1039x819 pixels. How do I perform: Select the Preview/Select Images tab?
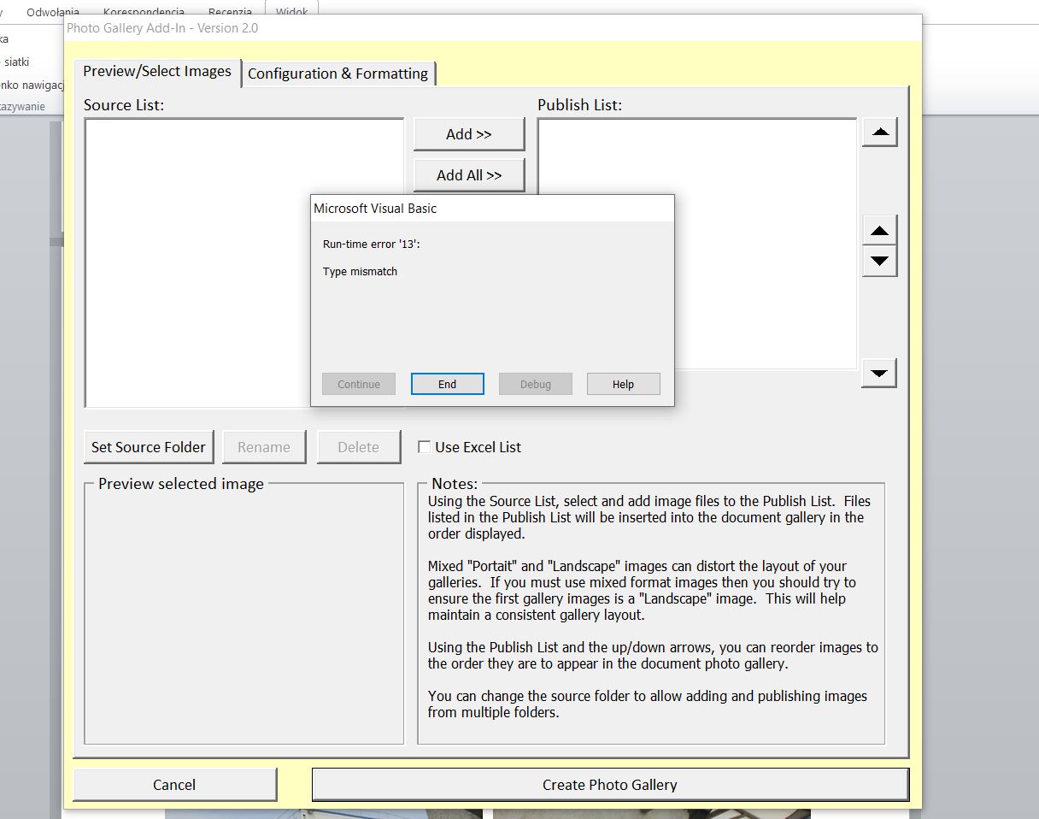(x=157, y=73)
